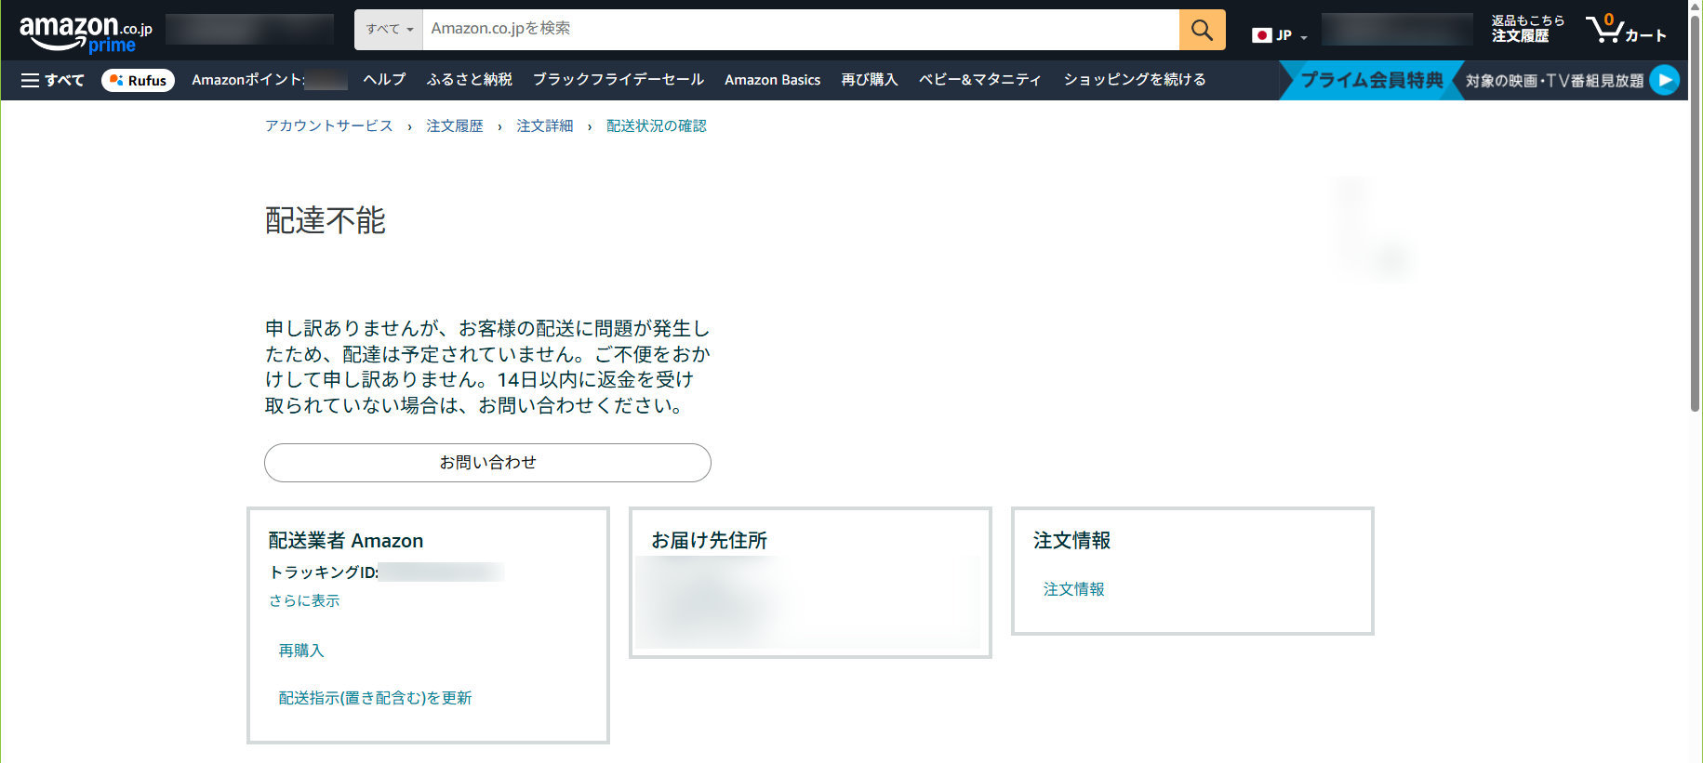
Task: Click the Japan flag language icon
Action: pos(1261,35)
